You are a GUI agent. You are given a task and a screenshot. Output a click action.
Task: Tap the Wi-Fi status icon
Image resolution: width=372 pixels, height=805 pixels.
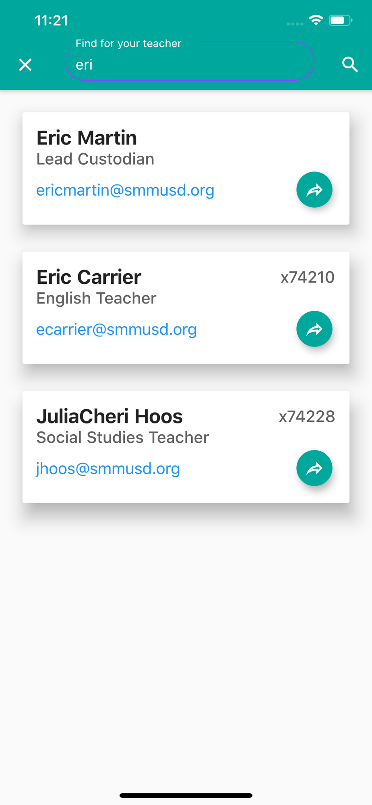[316, 20]
